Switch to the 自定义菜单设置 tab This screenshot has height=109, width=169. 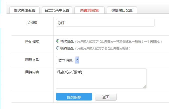57,10
